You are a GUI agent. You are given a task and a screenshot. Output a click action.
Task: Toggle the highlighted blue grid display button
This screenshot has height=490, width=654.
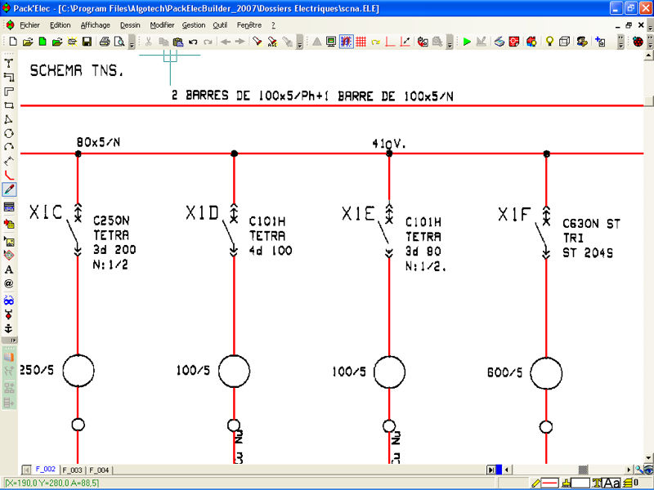[346, 41]
